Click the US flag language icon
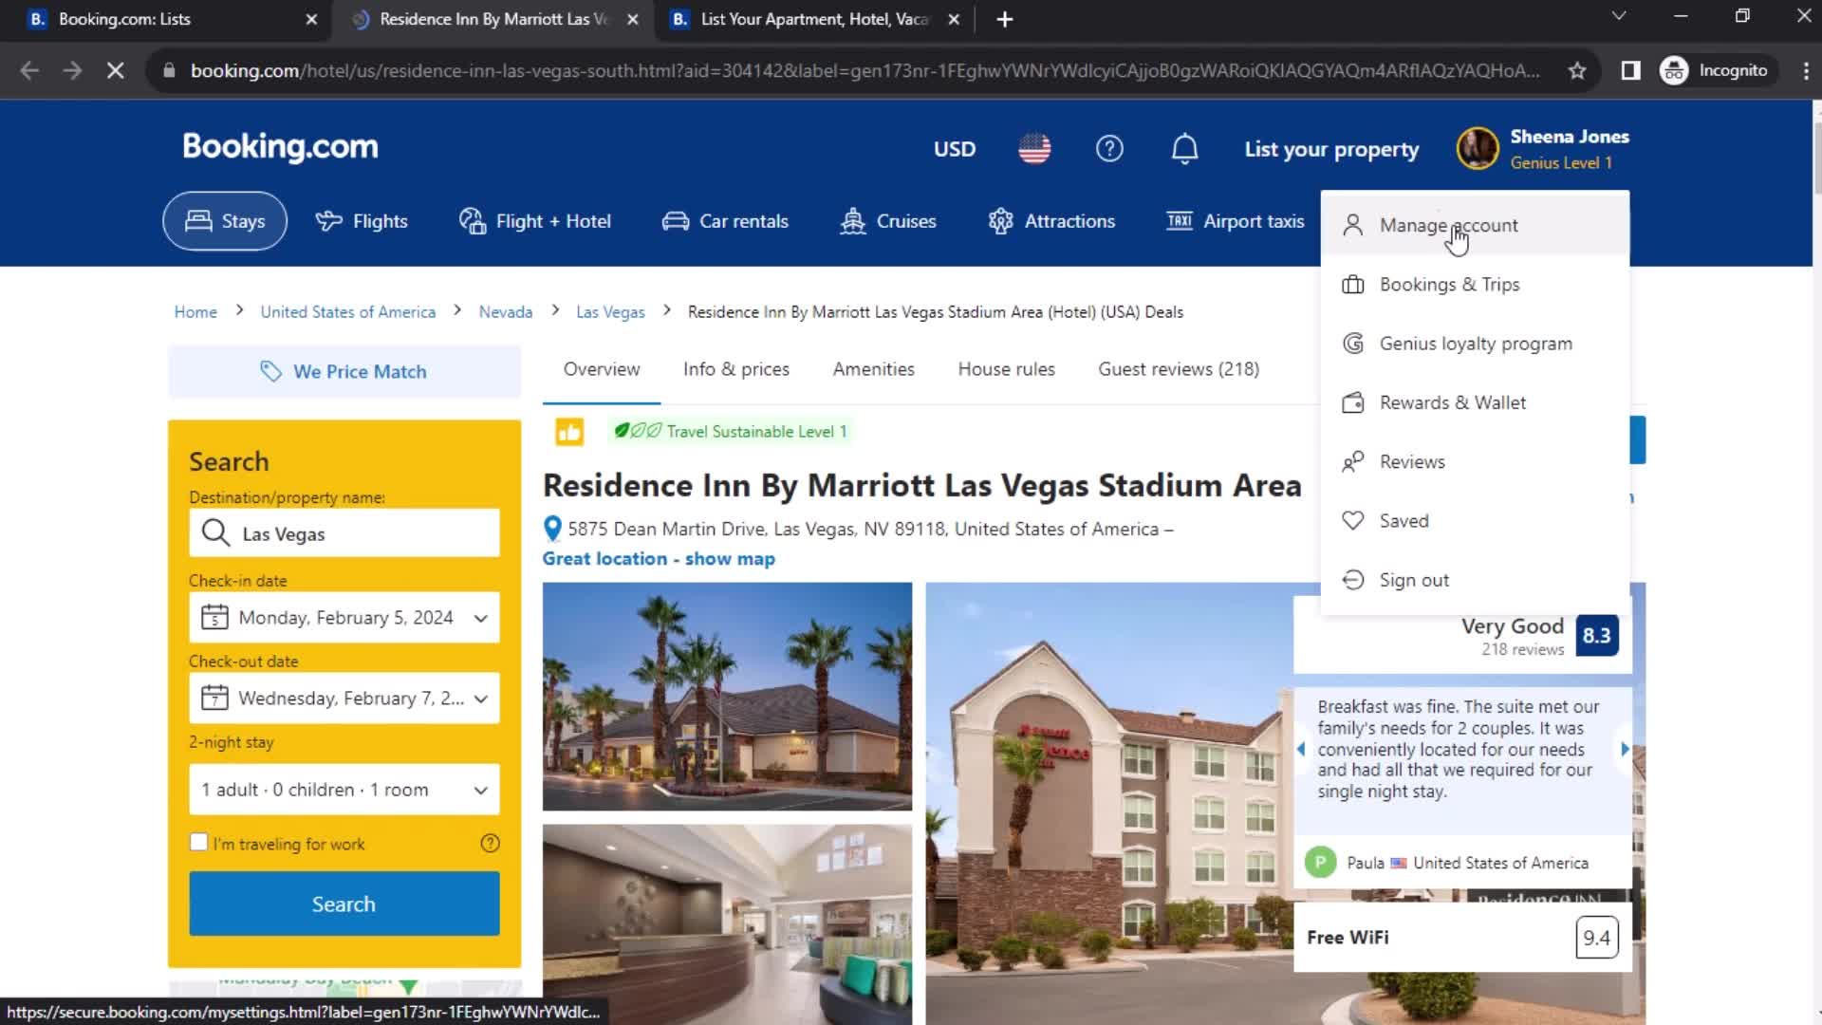Viewport: 1822px width, 1025px height. pyautogui.click(x=1034, y=149)
